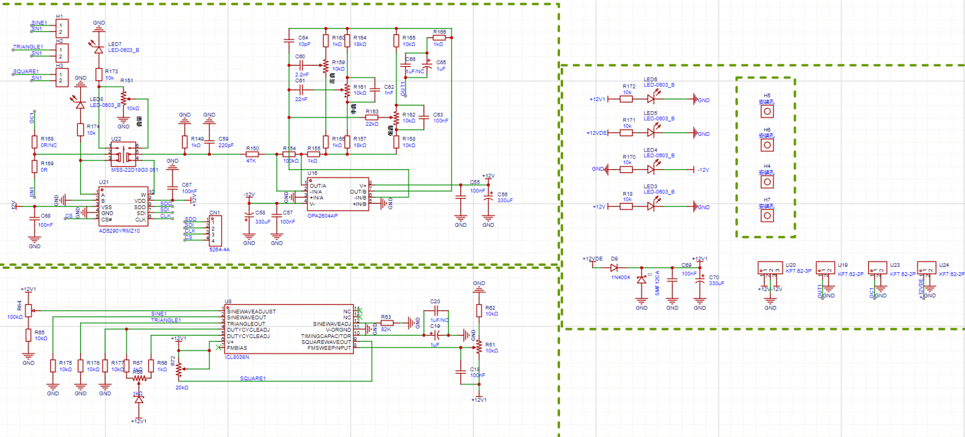The width and height of the screenshot is (965, 437).
Task: Select the OPA2604AP op-amp U16 symbol
Action: click(x=337, y=194)
